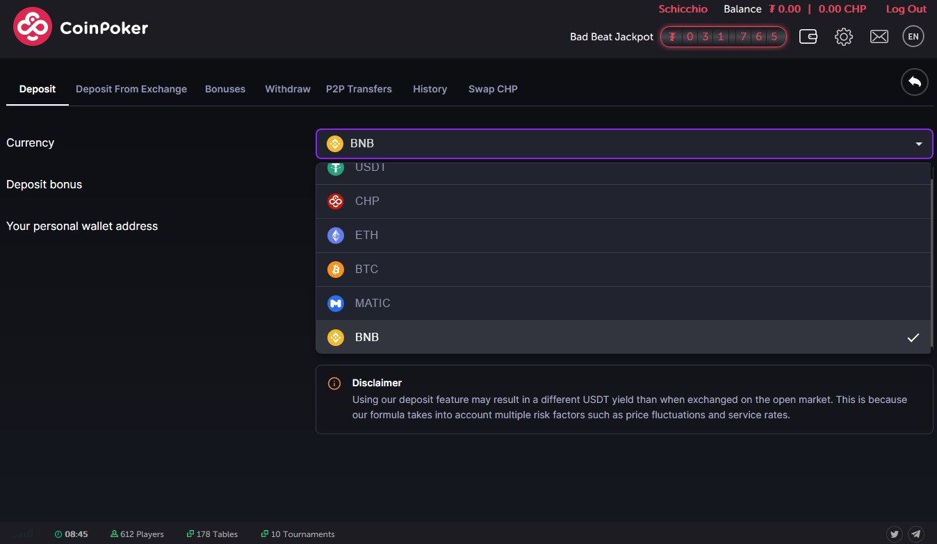Click the Currency label
Image resolution: width=937 pixels, height=544 pixels.
coord(30,143)
